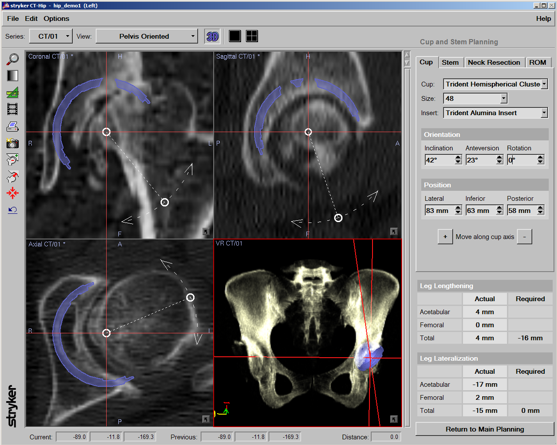
Task: Select the Cup tab
Action: (426, 62)
